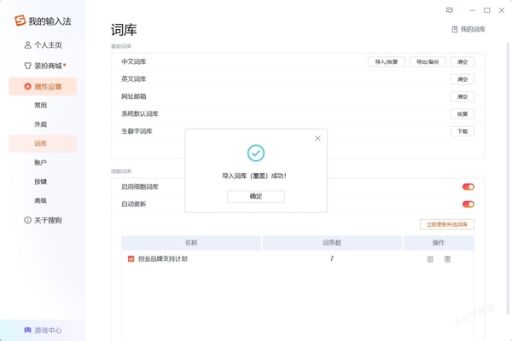Click 导入/恢复 for 中文词库
This screenshot has height=341, width=512.
coord(386,61)
